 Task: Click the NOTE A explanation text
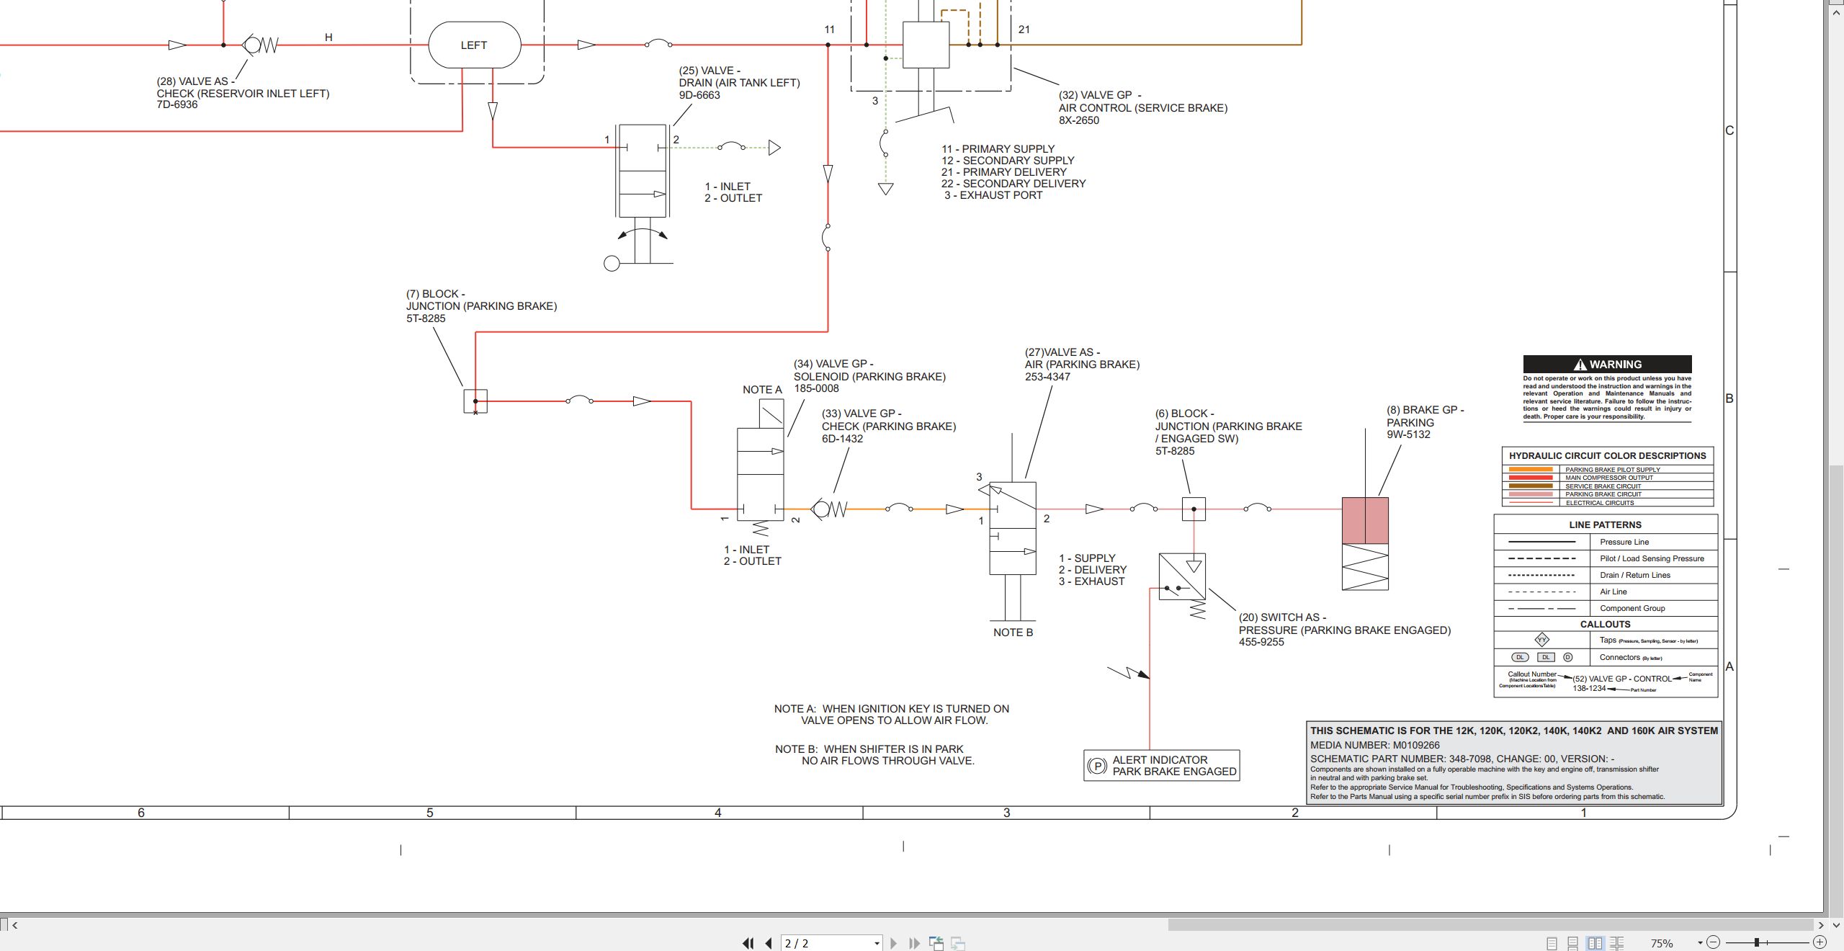coord(892,715)
